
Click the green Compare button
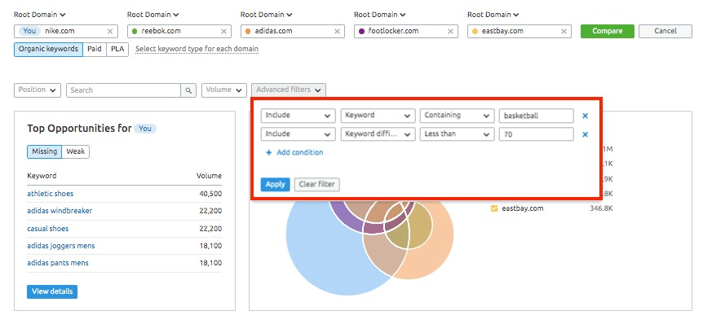tap(608, 31)
